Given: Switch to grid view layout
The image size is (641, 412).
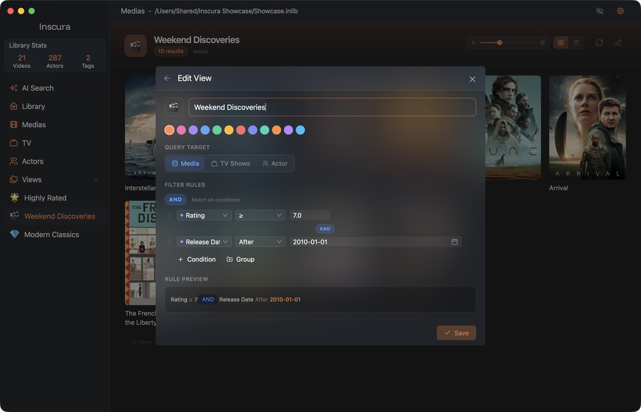Looking at the screenshot, I should tap(561, 43).
